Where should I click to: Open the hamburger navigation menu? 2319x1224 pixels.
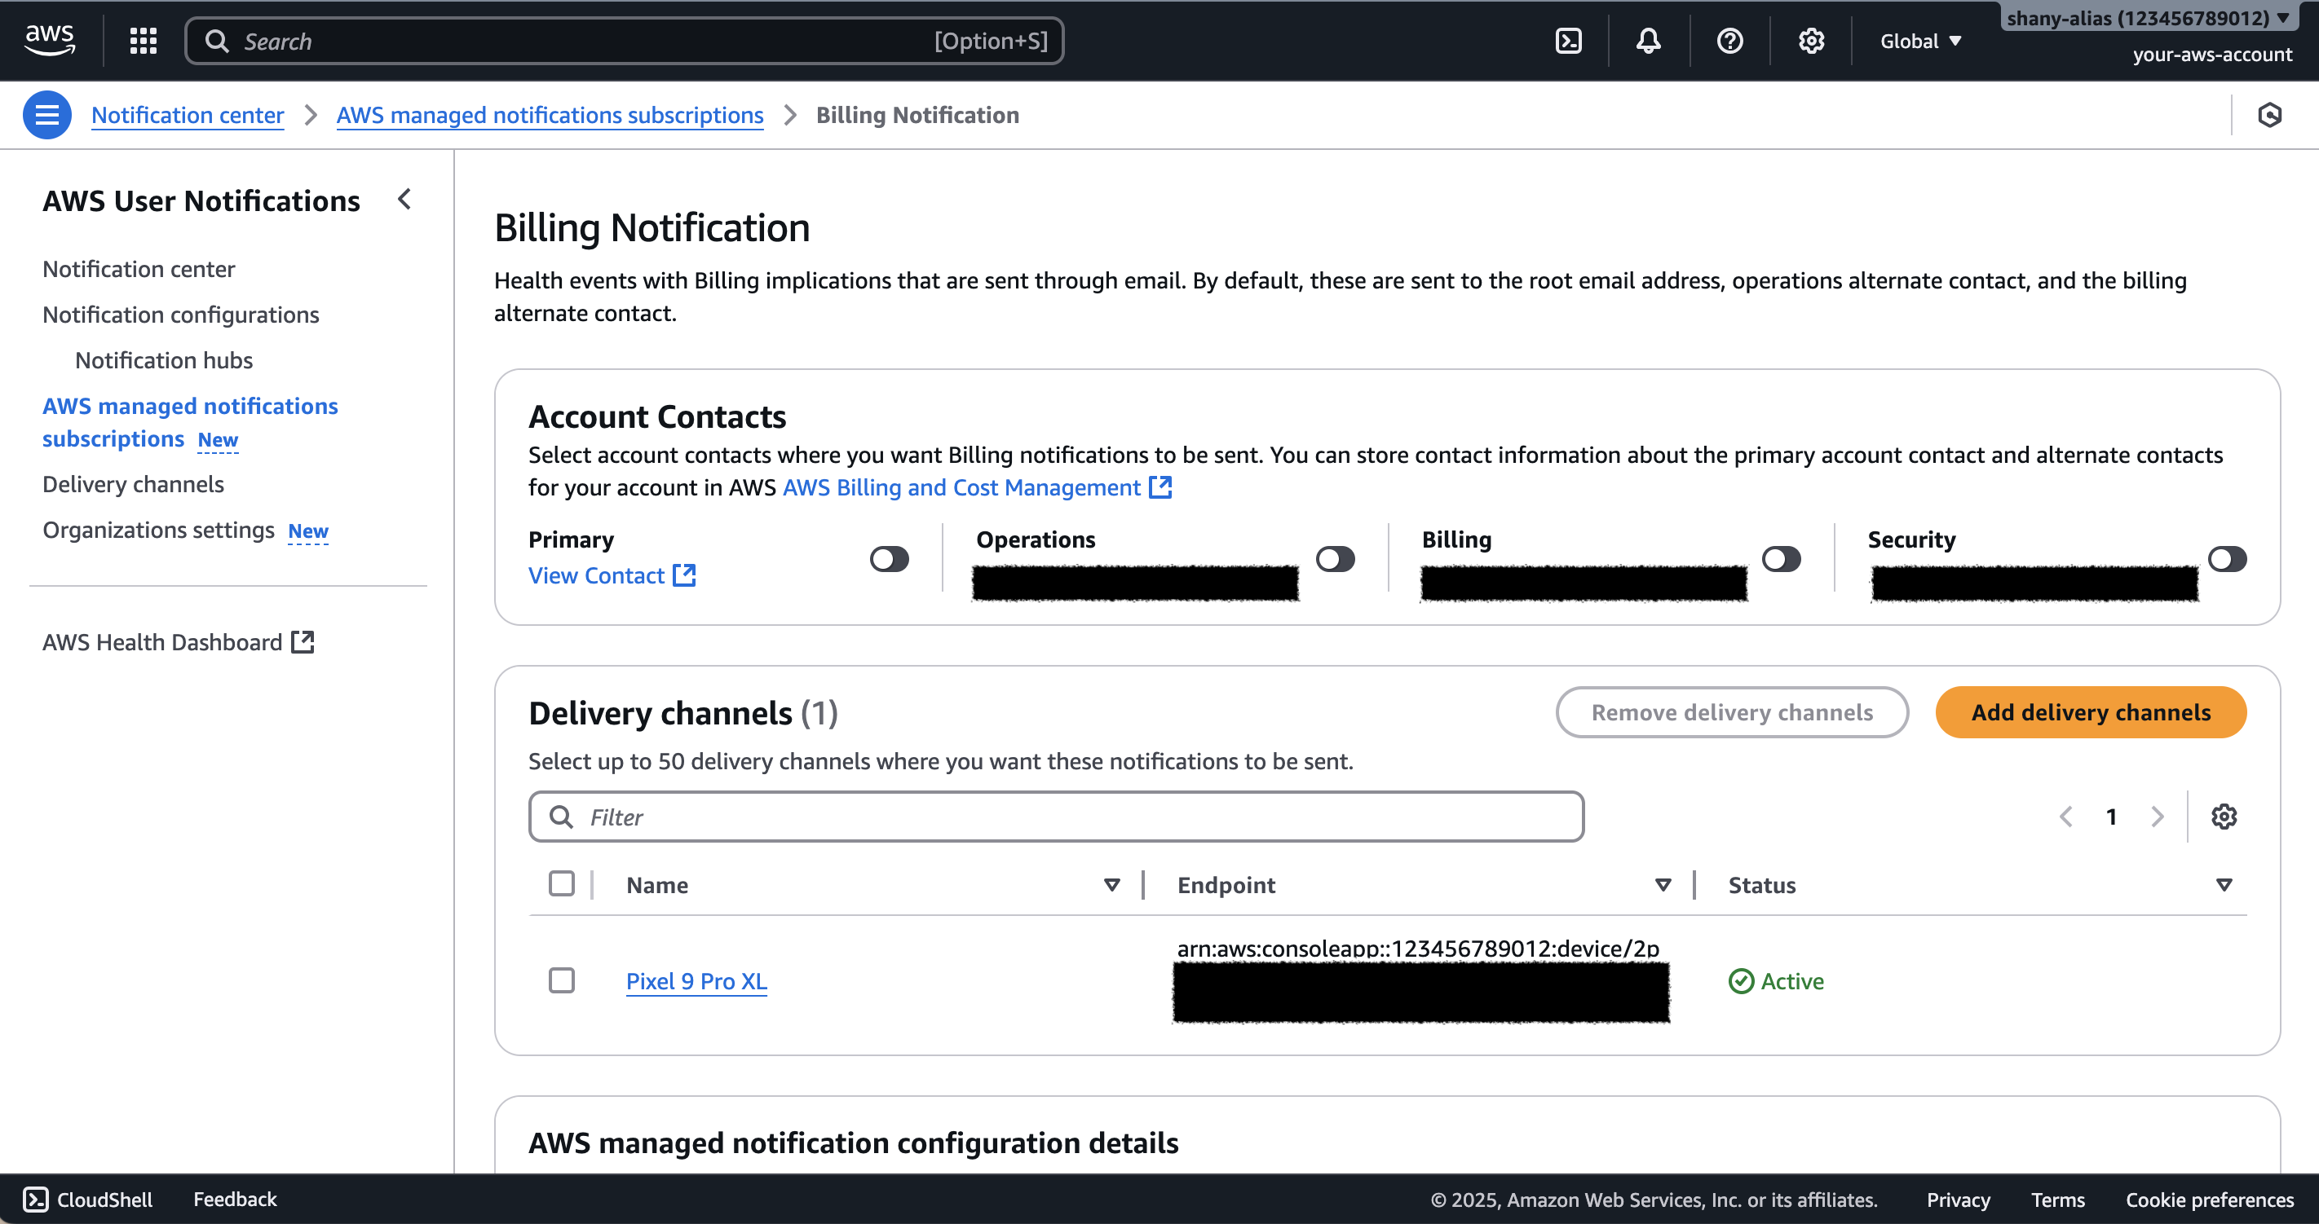click(x=46, y=114)
